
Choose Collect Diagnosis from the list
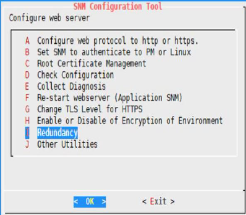(71, 86)
